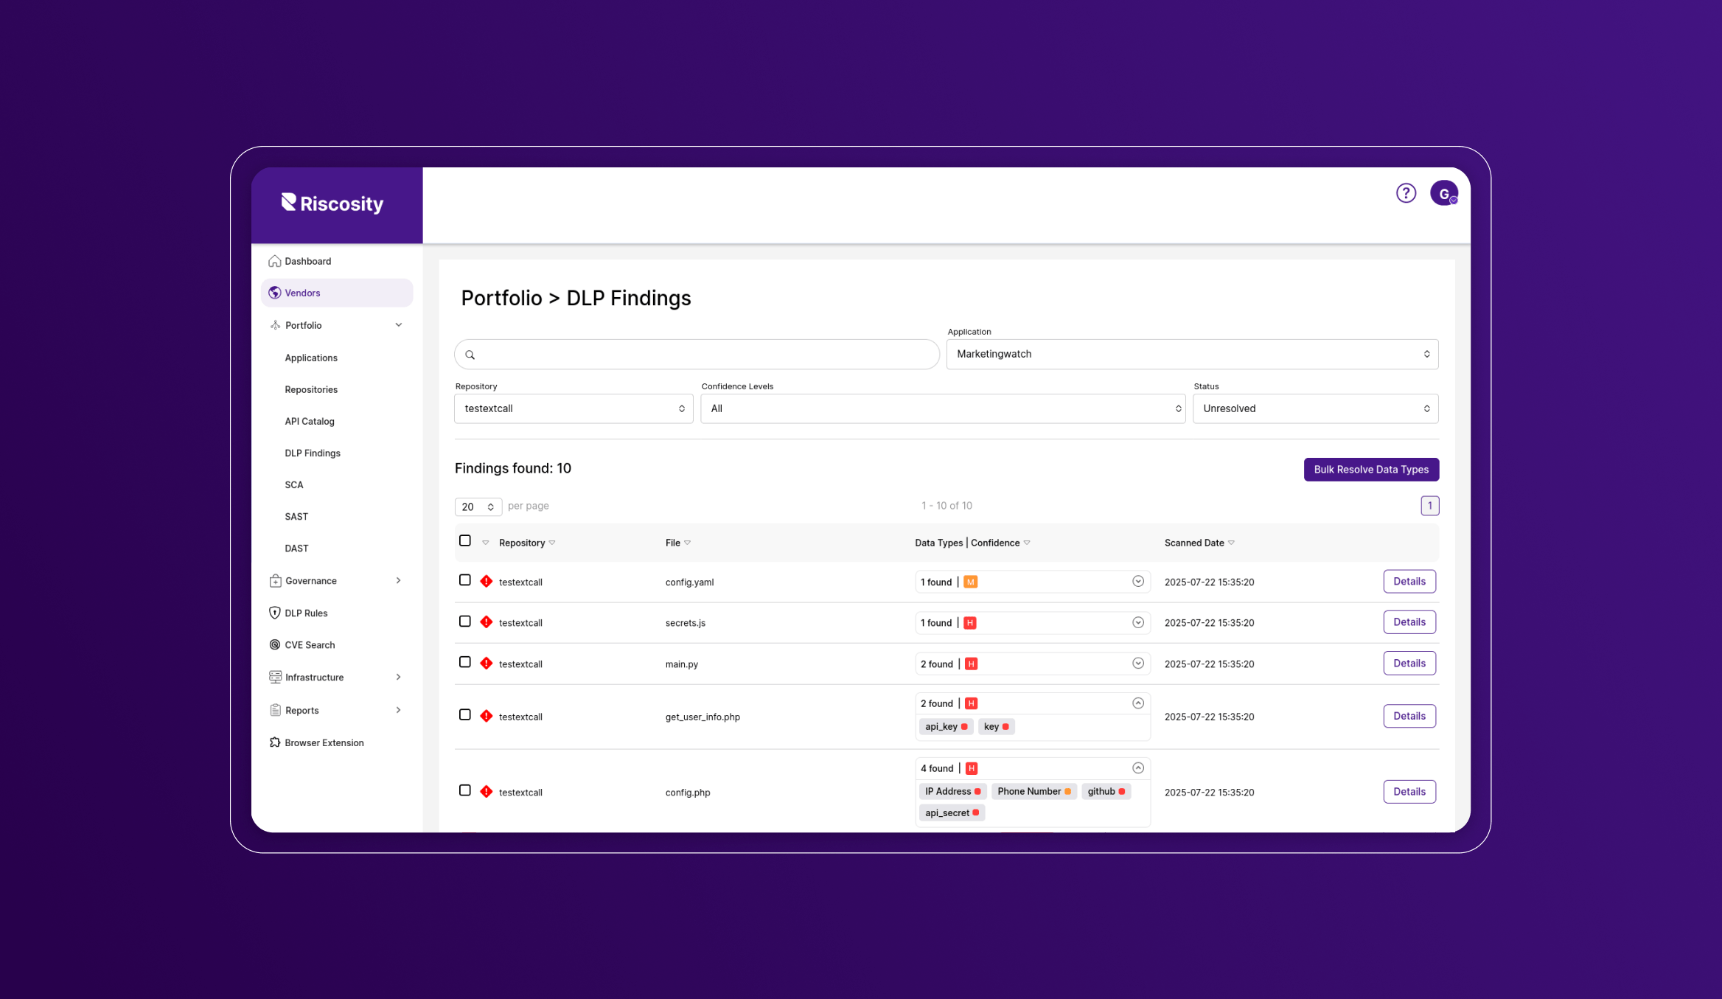Click the Reports clipboard icon
Screen dimensions: 1722x999
tap(275, 710)
